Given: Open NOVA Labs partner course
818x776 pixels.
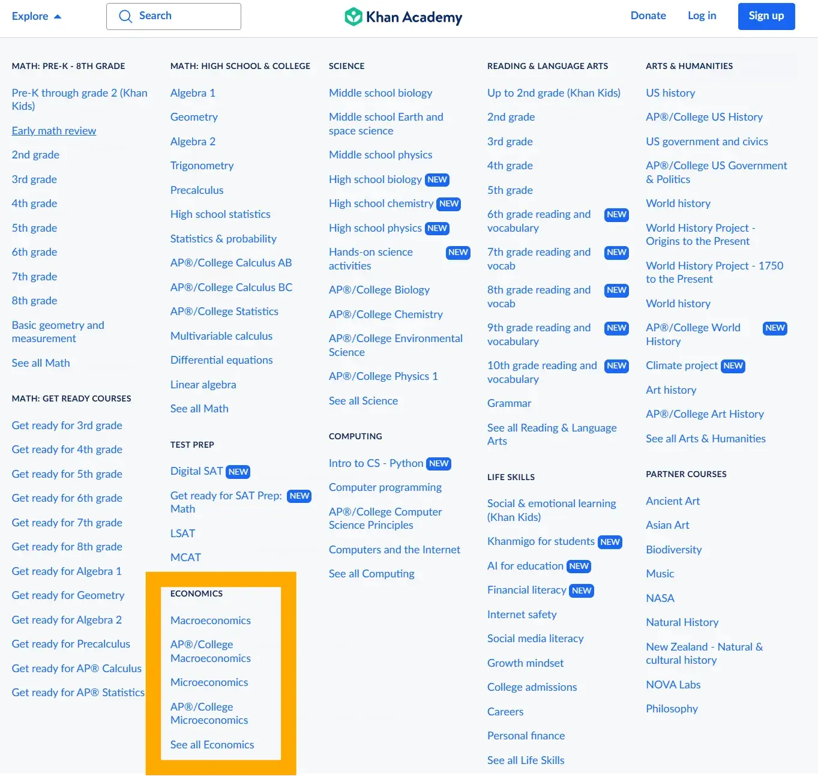Looking at the screenshot, I should click(673, 685).
